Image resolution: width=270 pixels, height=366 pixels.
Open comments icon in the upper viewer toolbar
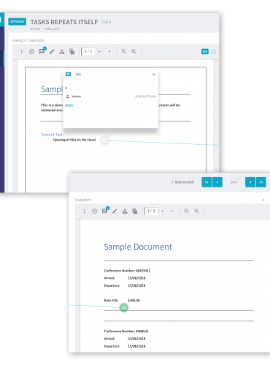42,51
